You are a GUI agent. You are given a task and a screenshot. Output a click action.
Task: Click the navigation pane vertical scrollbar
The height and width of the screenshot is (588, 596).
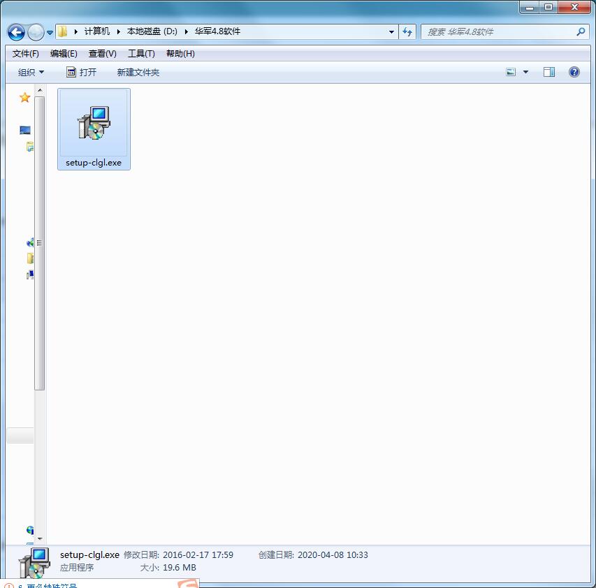(40, 244)
